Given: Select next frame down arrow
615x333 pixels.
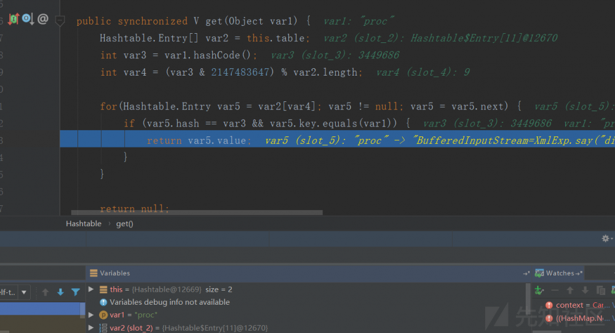Looking at the screenshot, I should click(60, 292).
